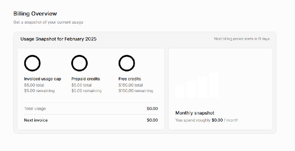Click the Prepaid credits $5.00 total text
The width and height of the screenshot is (295, 151).
[x=81, y=85]
